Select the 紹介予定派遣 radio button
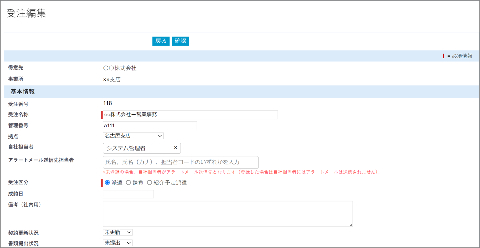This screenshot has width=480, height=248. 149,182
